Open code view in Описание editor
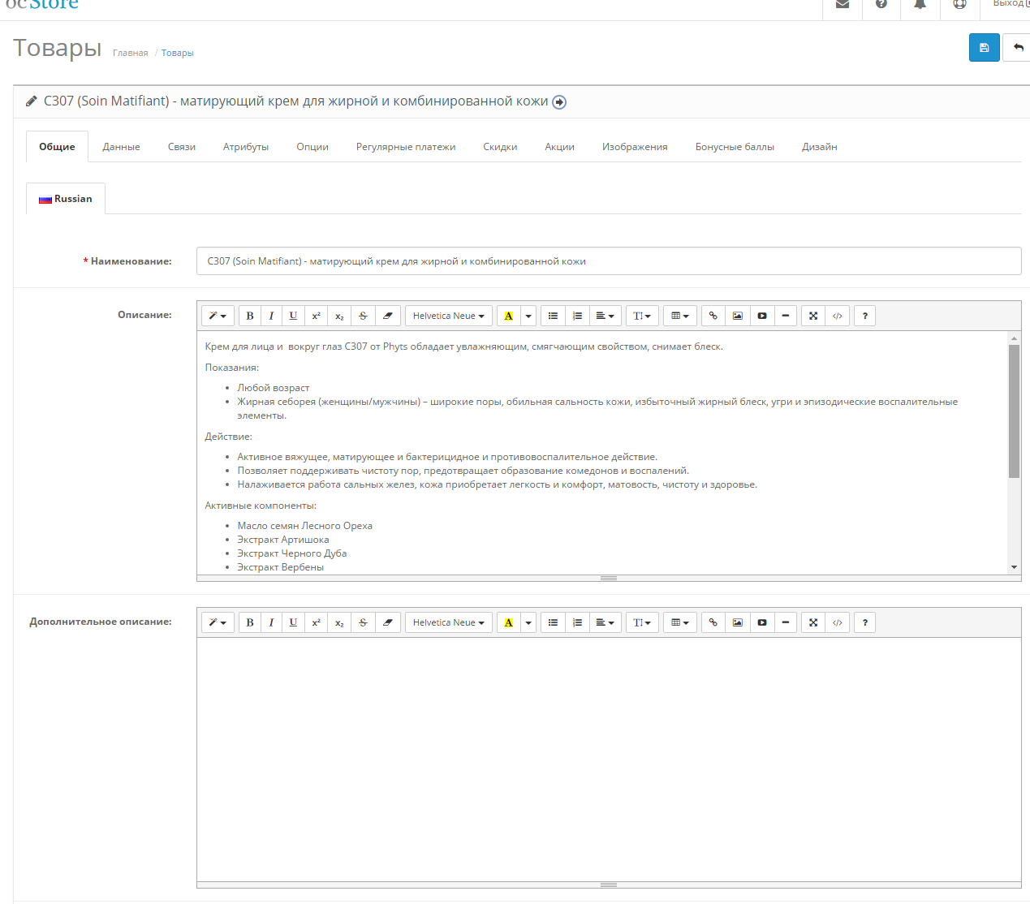This screenshot has width=1030, height=904. click(x=838, y=316)
